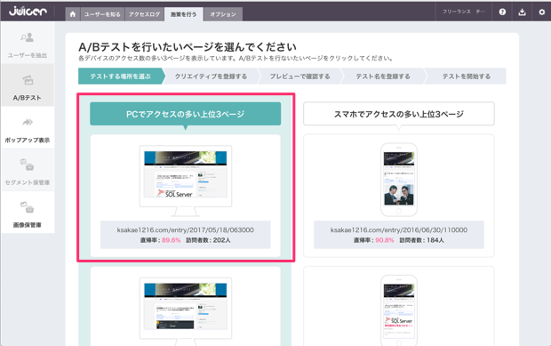Click the Juicer logo
The height and width of the screenshot is (346, 551).
pyautogui.click(x=28, y=12)
